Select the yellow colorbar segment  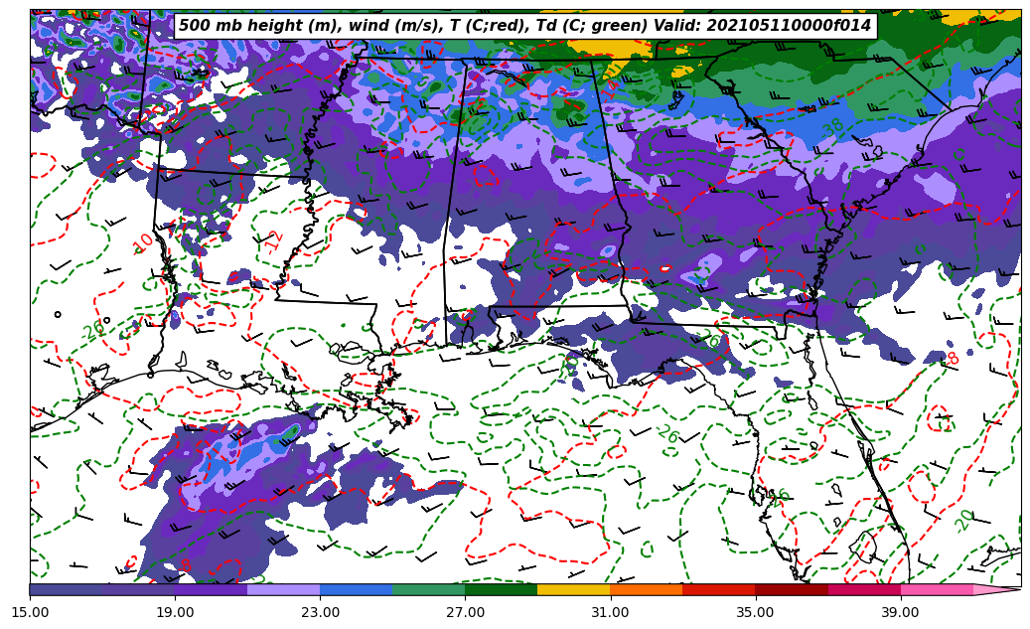click(x=573, y=589)
